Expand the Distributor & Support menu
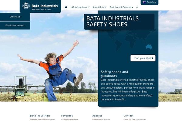 click(122, 7)
